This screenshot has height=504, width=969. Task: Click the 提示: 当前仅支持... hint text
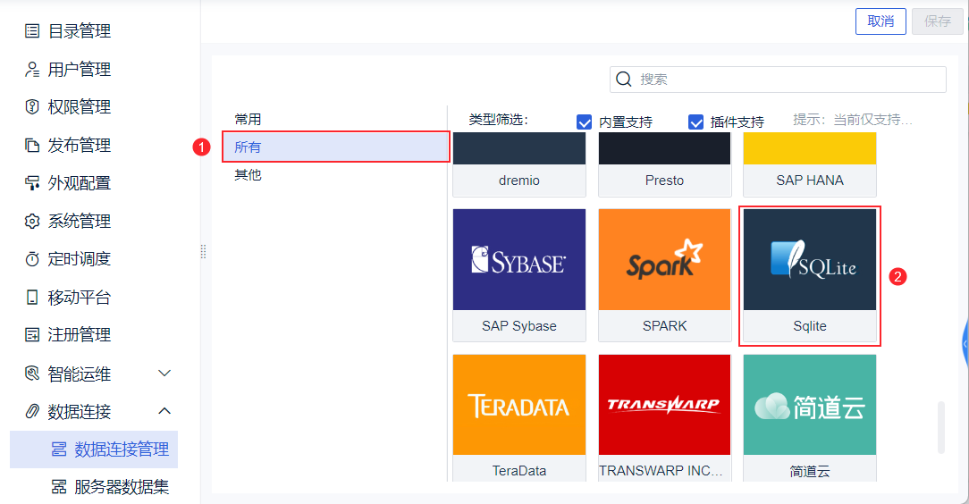853,120
